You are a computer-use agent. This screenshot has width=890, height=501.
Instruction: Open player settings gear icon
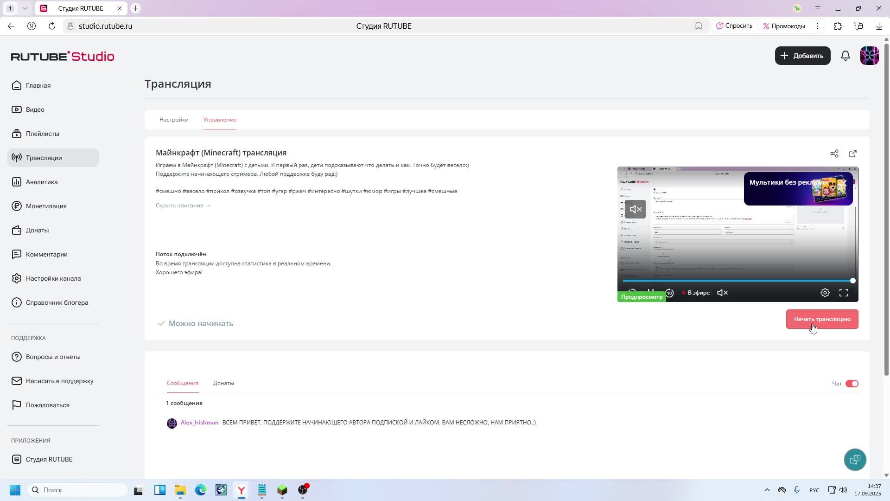click(825, 293)
